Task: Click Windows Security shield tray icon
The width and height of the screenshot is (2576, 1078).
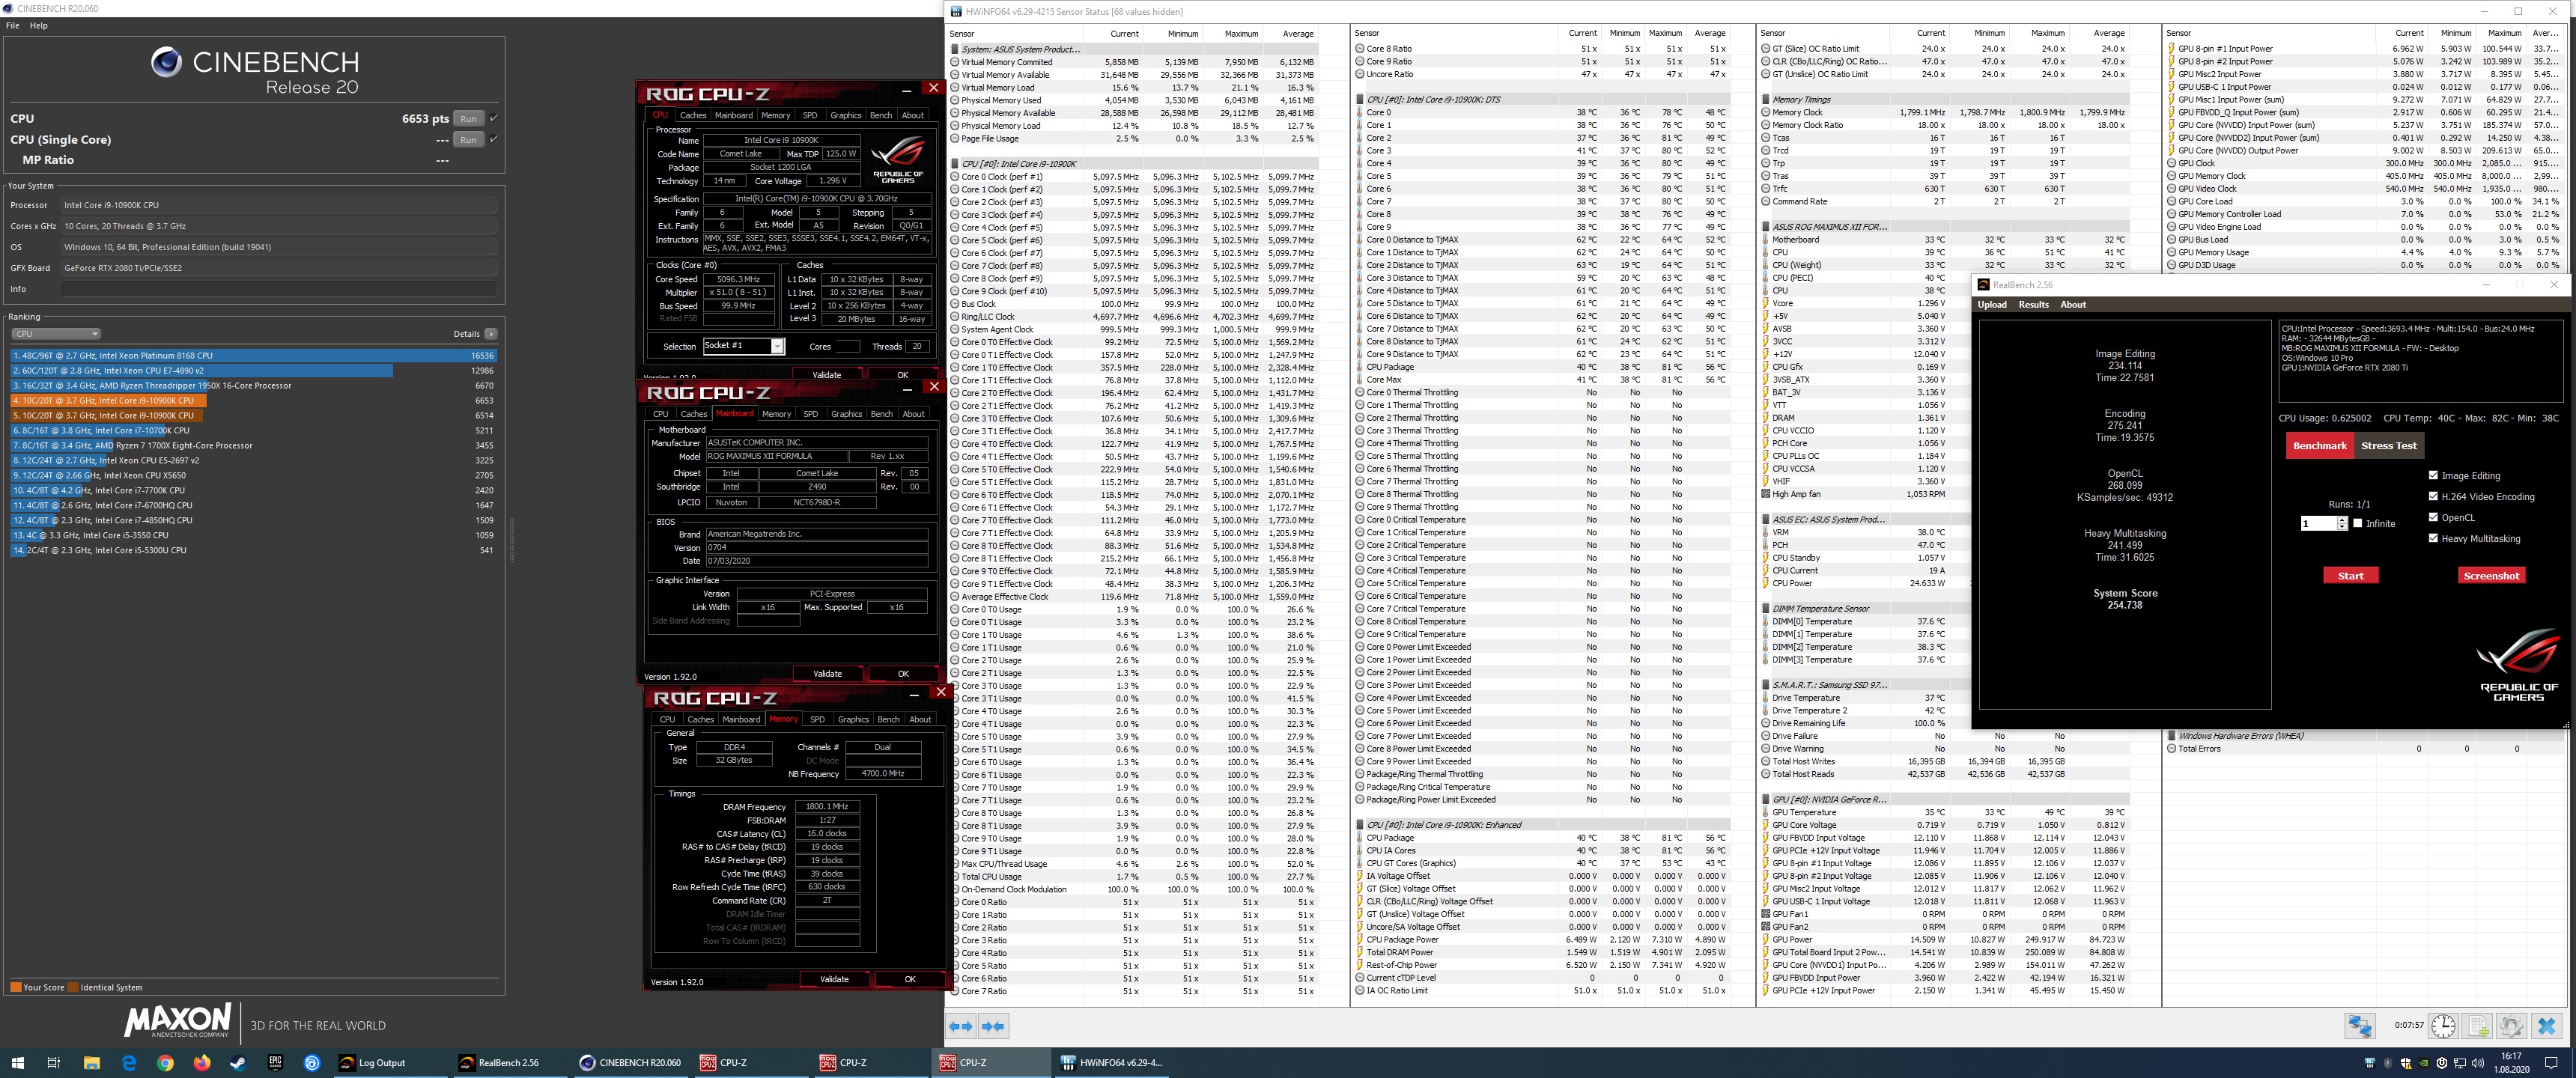Action: coord(2406,1063)
